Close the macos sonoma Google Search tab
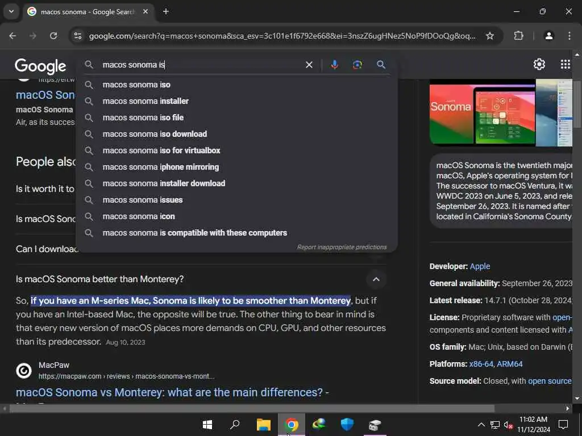The height and width of the screenshot is (436, 582). tap(145, 11)
